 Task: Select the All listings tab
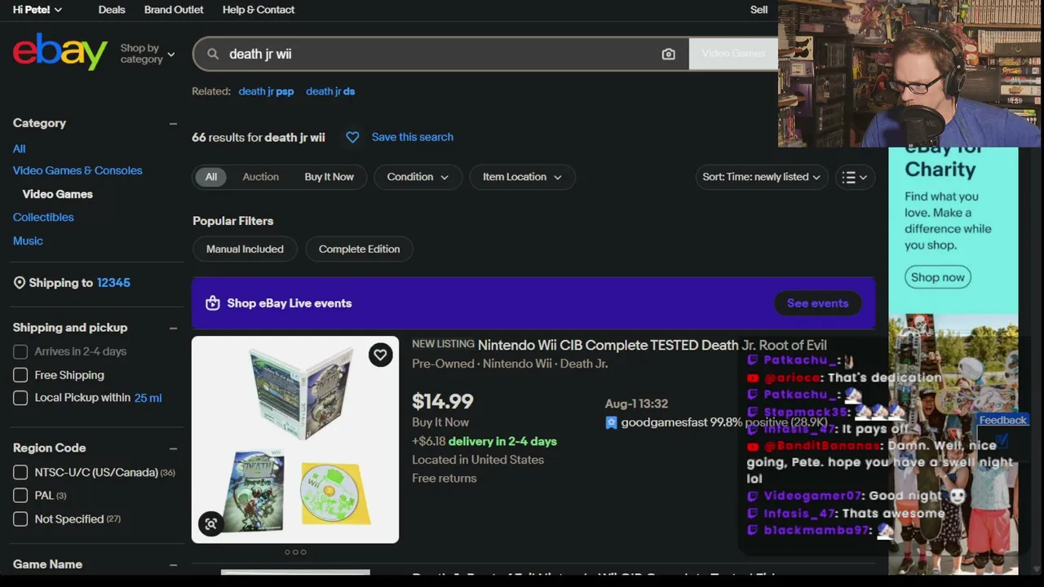click(211, 177)
